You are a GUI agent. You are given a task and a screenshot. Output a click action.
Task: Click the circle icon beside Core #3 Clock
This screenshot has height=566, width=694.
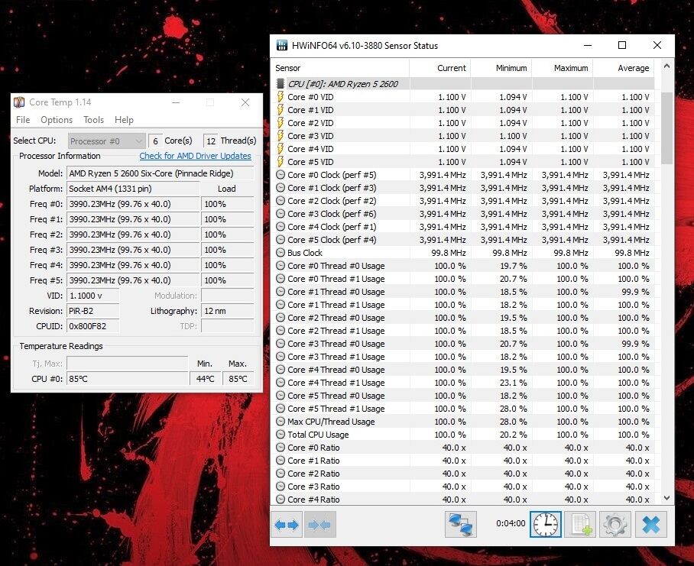[281, 214]
